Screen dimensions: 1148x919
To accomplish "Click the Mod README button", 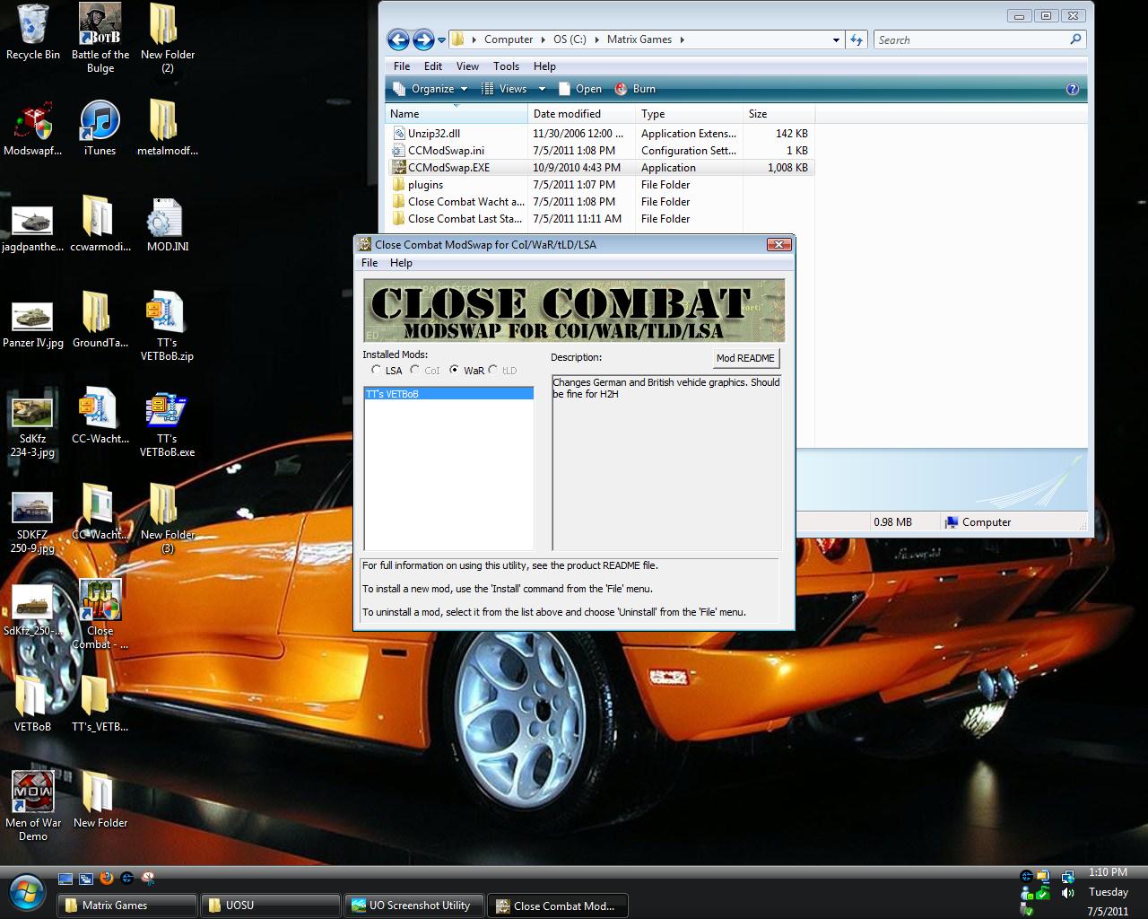I will (745, 358).
